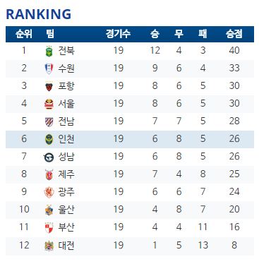
Task: Click the RANKING heading
Action: (38, 14)
